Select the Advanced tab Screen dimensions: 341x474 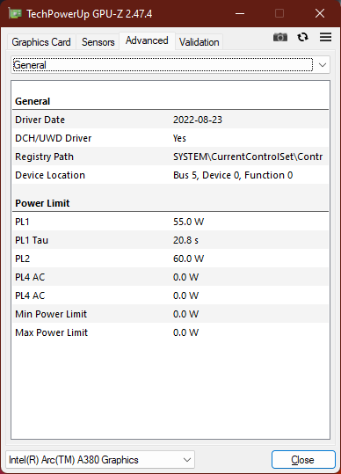[147, 40]
